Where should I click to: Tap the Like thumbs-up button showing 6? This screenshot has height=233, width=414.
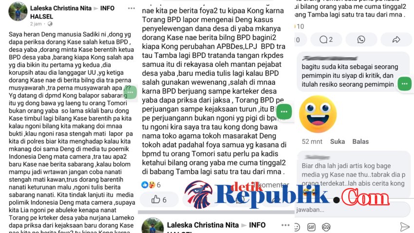pos(159,200)
